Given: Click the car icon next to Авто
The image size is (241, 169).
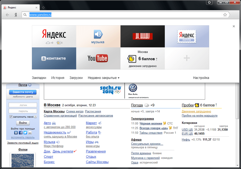Looking at the screenshot, I should coord(54,123).
